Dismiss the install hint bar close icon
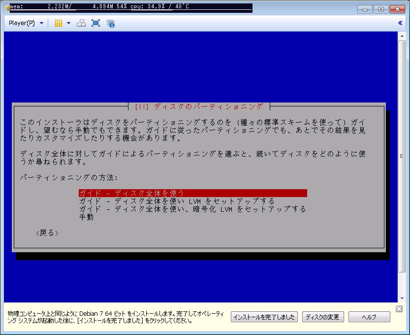Screen dimensions: 410x335 [399, 309]
